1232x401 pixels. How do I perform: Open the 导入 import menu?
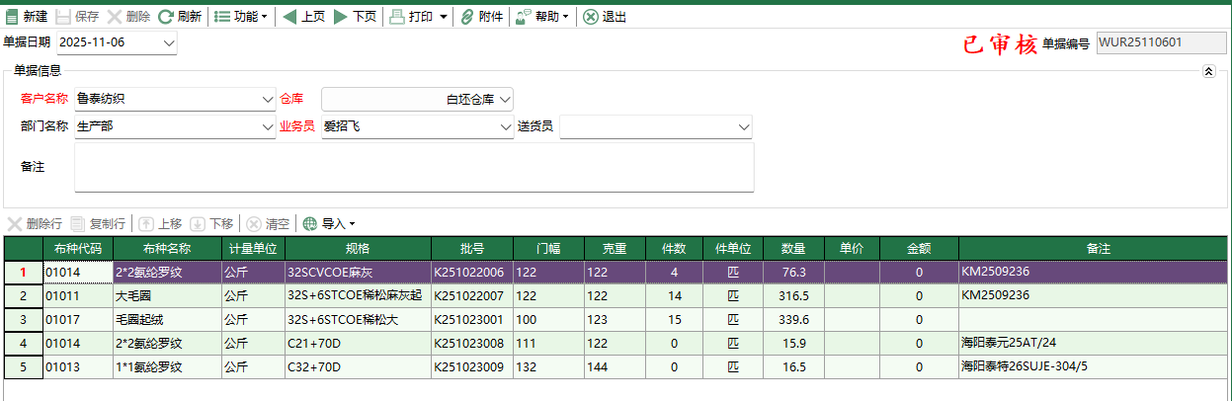pyautogui.click(x=329, y=223)
